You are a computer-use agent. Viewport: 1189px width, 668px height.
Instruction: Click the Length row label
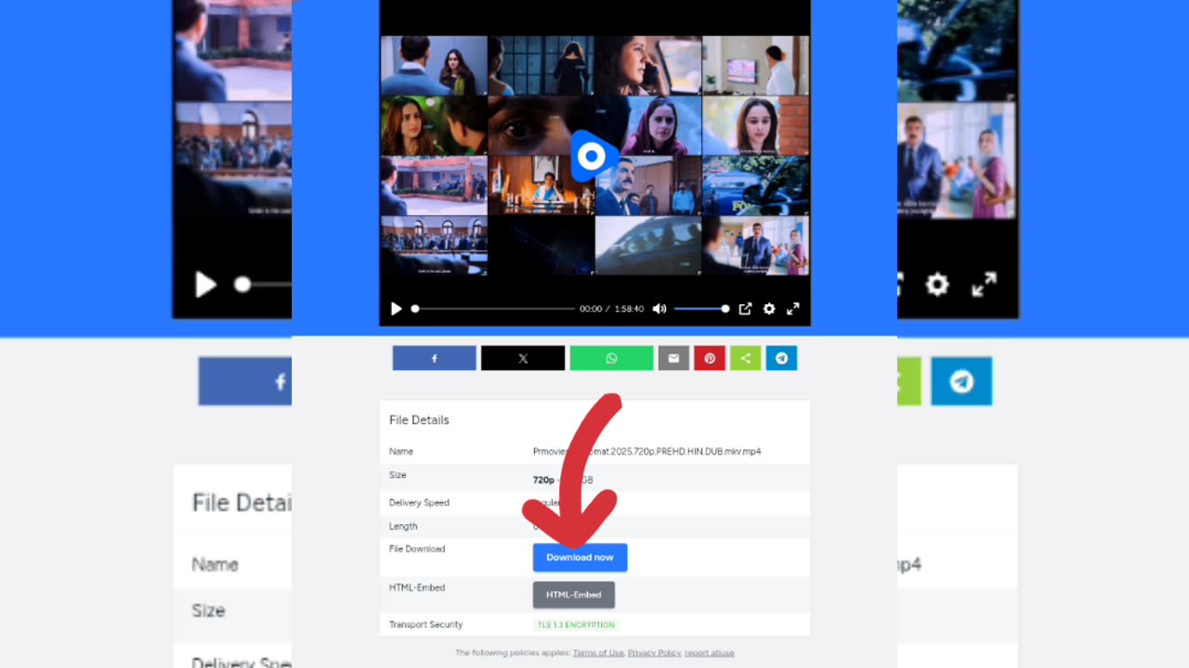403,526
